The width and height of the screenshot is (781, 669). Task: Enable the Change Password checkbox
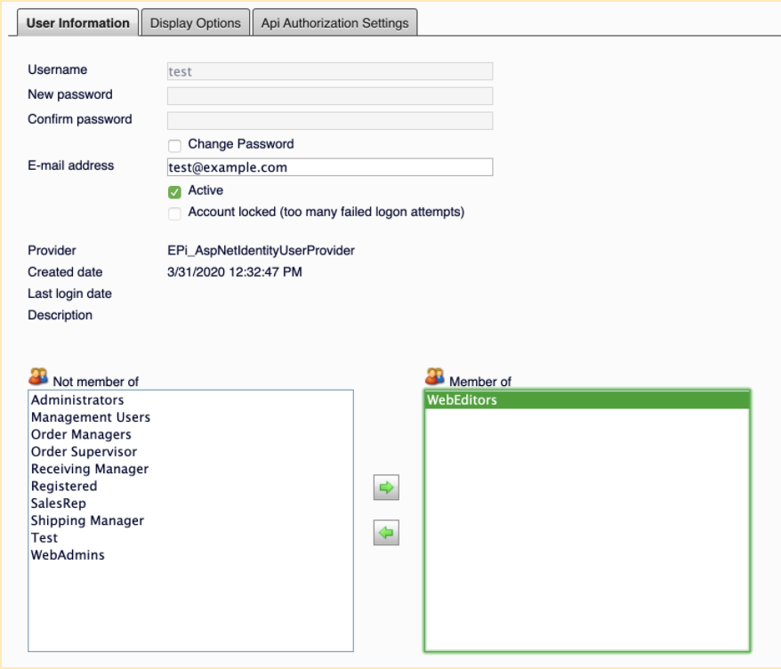click(x=174, y=144)
